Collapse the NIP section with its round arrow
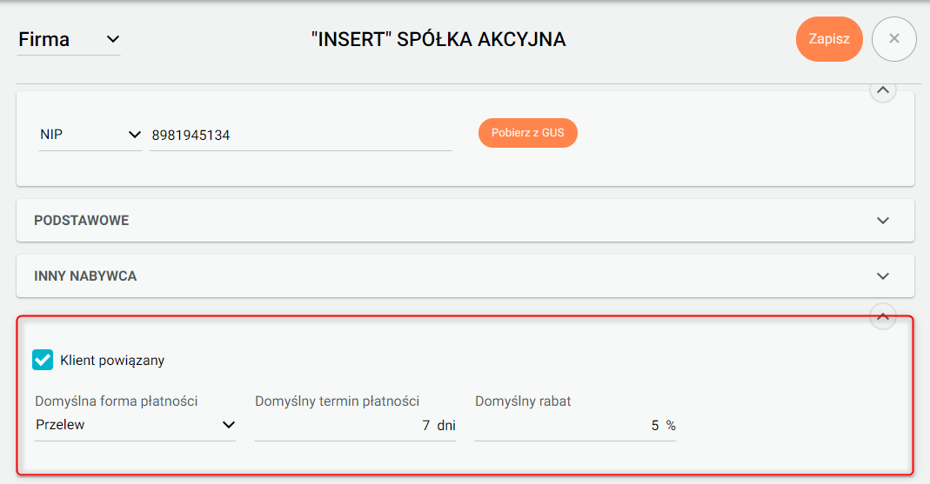 [883, 90]
